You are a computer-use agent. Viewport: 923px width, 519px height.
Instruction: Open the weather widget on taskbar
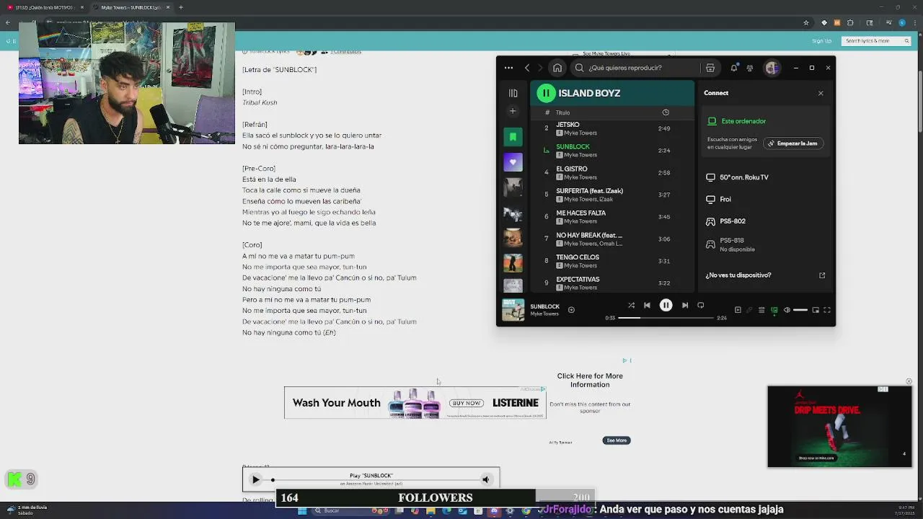tap(29, 510)
